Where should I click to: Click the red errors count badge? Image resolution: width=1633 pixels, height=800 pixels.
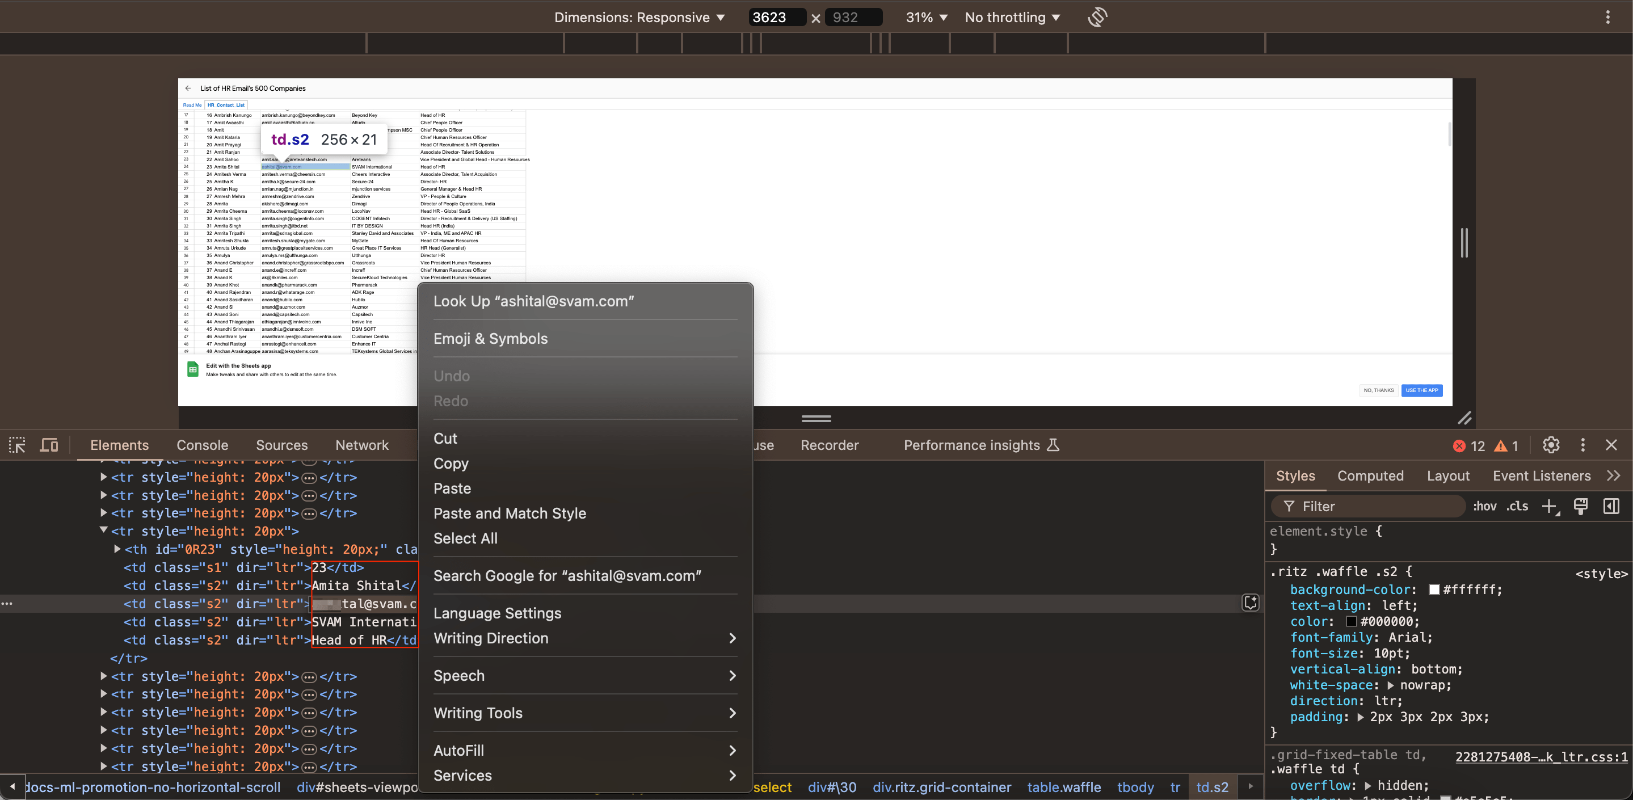pyautogui.click(x=1468, y=445)
